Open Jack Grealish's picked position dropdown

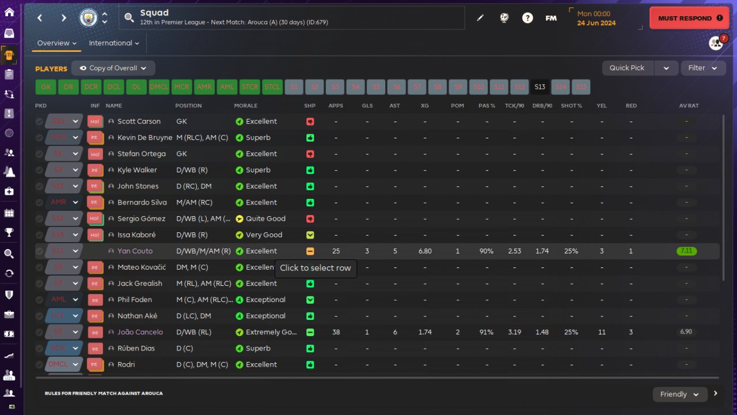pos(64,284)
